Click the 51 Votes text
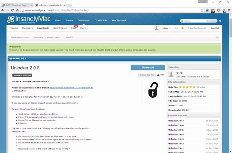This screenshot has height=153, width=232. click(x=201, y=87)
